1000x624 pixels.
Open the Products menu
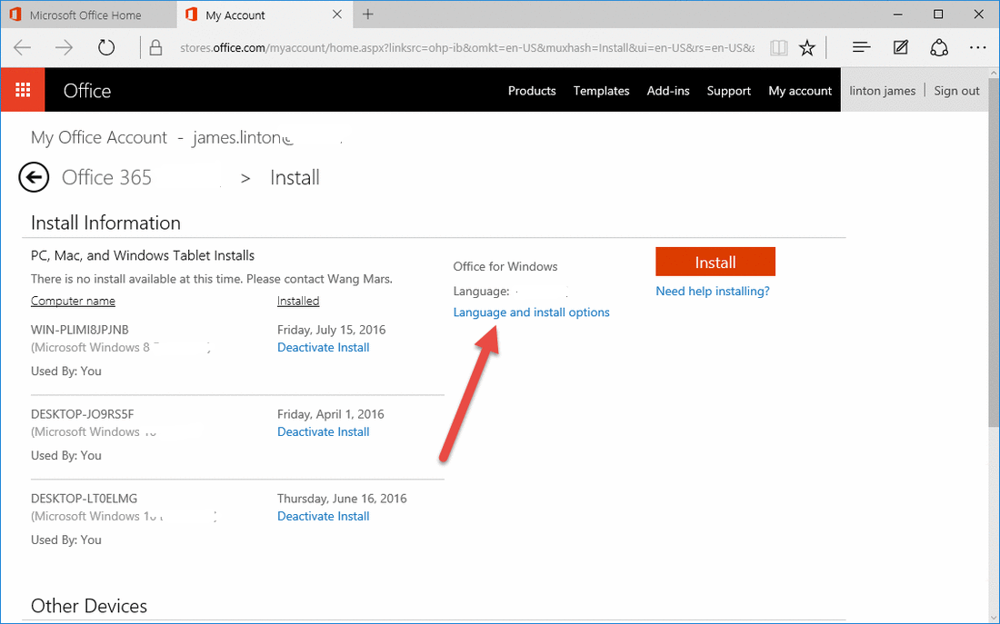pyautogui.click(x=532, y=91)
